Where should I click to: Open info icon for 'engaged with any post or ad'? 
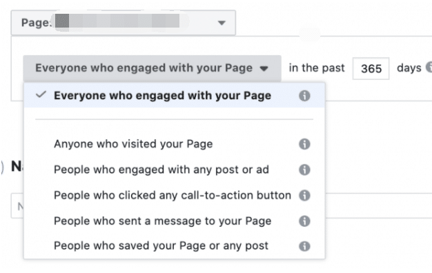point(304,170)
